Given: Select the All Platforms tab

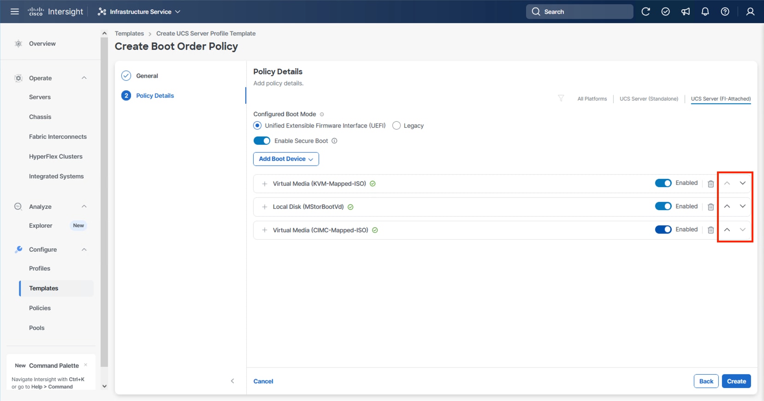Looking at the screenshot, I should pyautogui.click(x=592, y=99).
